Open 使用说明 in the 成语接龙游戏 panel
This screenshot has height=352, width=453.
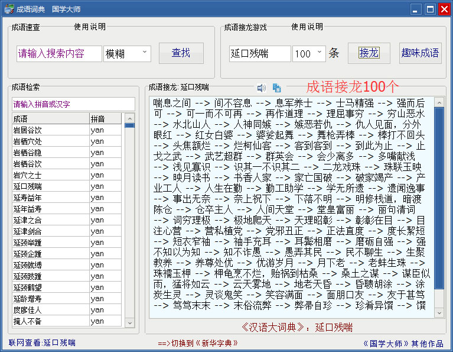click(307, 27)
